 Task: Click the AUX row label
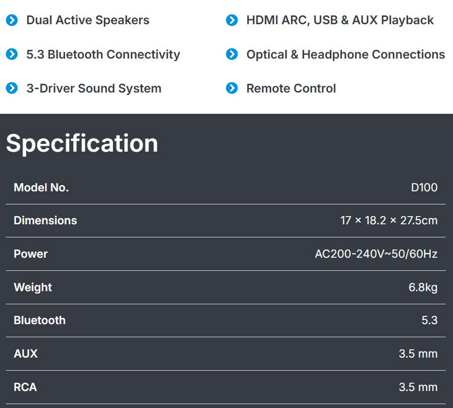tap(25, 354)
